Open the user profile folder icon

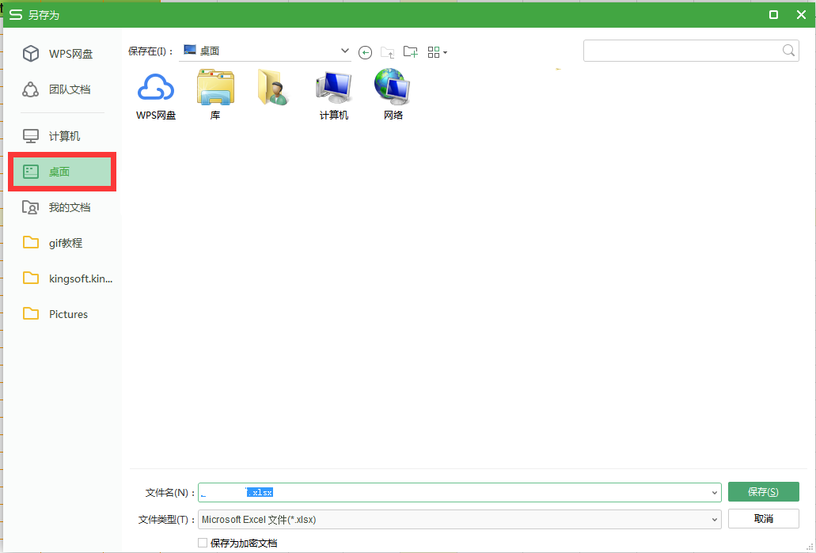(x=274, y=88)
